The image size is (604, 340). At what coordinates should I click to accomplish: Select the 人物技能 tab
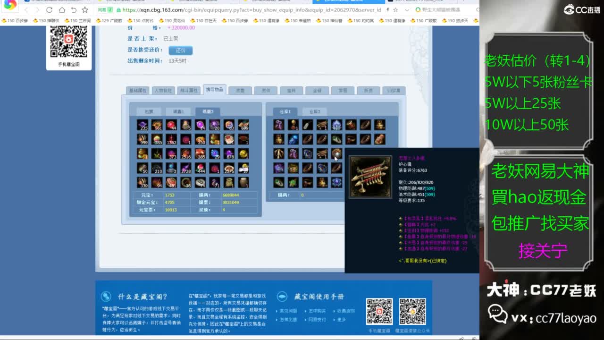click(164, 90)
